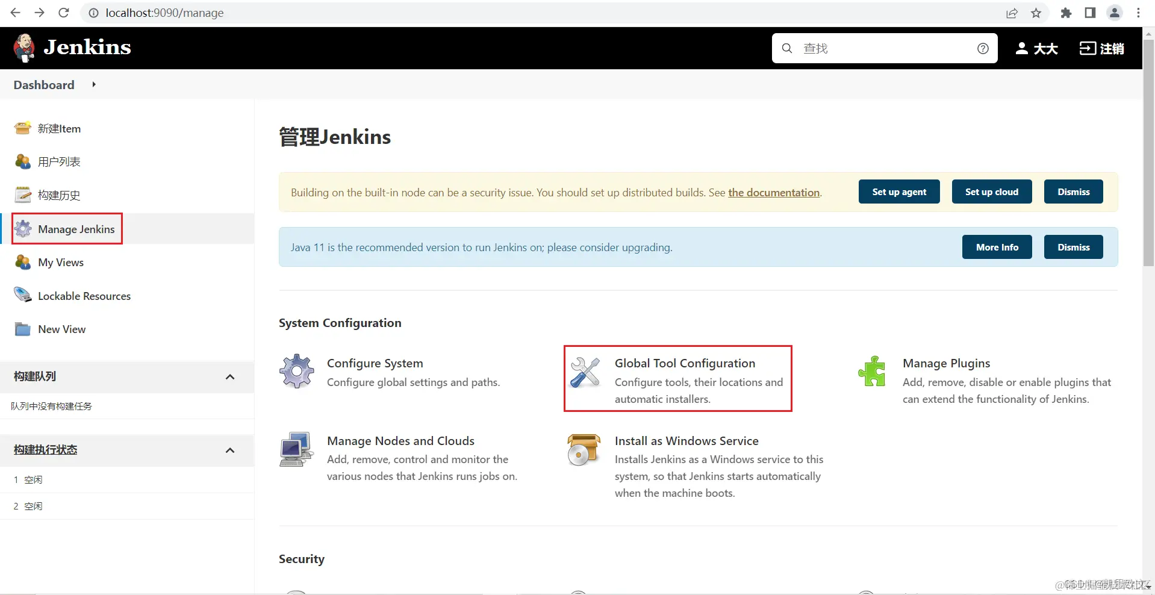Open the Configure System title link

point(375,363)
